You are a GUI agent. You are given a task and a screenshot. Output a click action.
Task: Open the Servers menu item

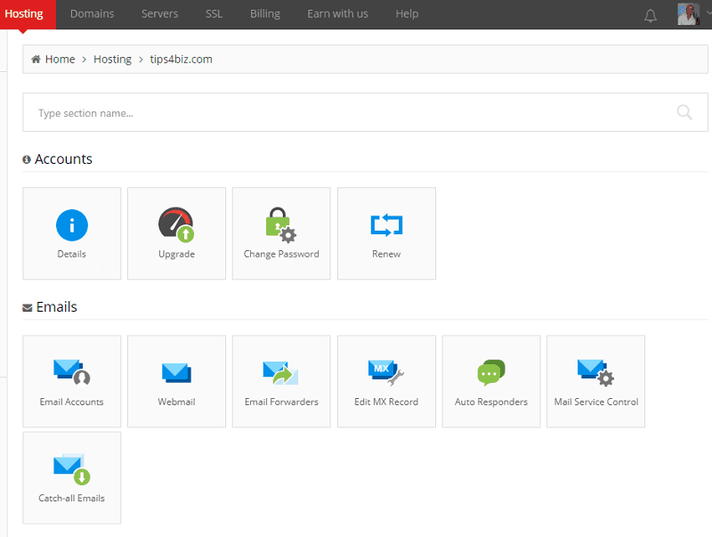pos(160,14)
